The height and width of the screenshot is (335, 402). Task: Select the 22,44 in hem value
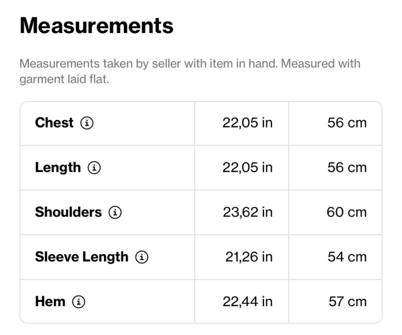[x=247, y=301]
